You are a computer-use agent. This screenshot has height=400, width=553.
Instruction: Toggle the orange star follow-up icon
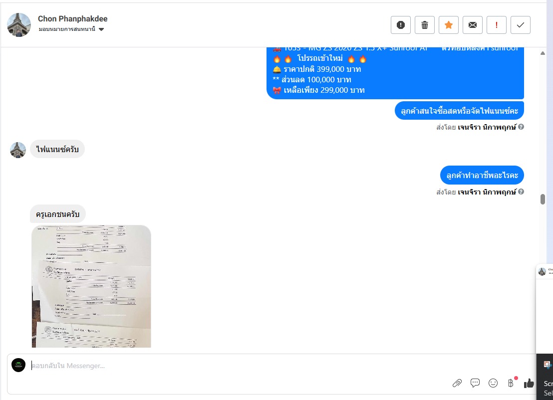tap(449, 25)
